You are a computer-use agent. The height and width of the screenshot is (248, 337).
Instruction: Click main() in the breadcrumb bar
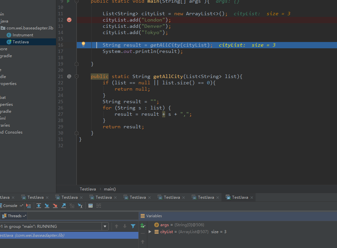(110, 189)
